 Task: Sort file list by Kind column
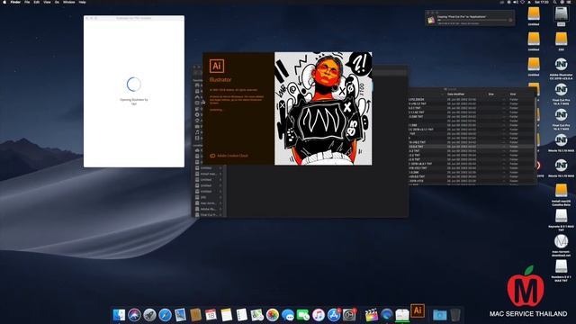coord(512,94)
